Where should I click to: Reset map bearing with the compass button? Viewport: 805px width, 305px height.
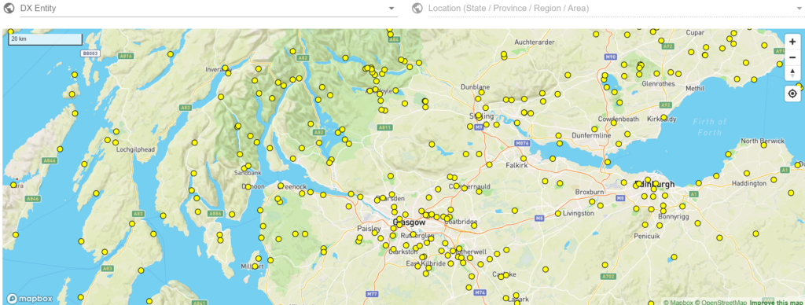(x=792, y=72)
